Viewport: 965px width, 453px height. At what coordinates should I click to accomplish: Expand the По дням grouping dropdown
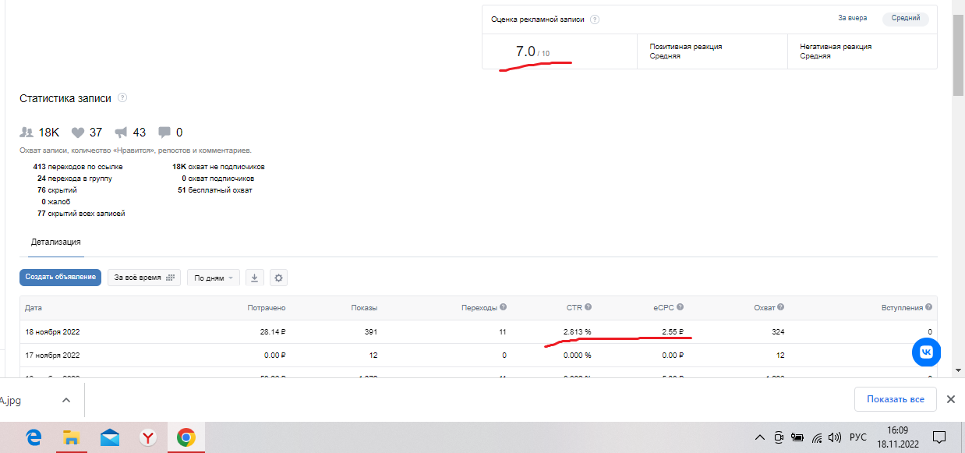214,278
